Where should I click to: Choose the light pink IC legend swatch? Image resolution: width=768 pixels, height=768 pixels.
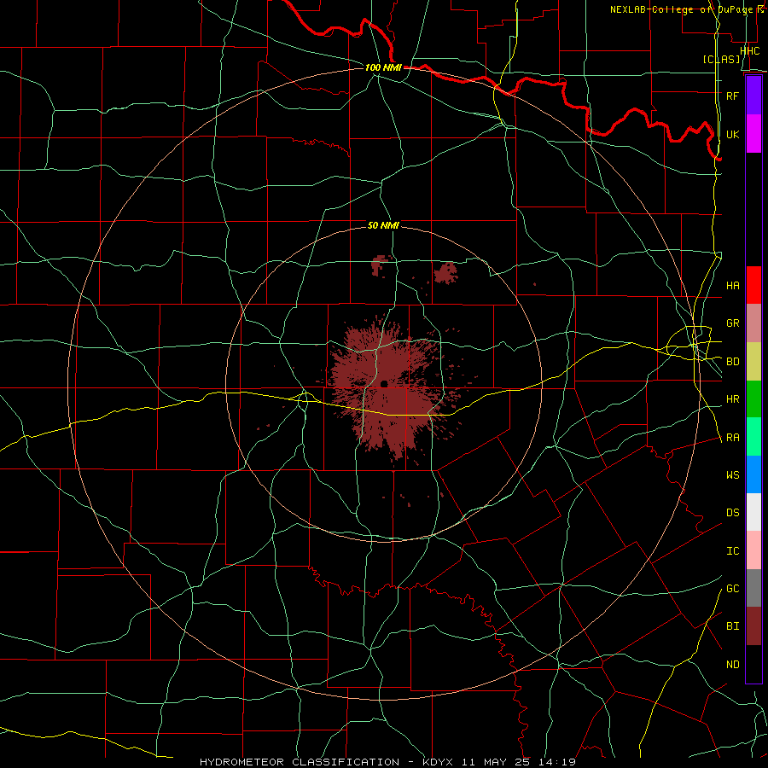tap(753, 550)
